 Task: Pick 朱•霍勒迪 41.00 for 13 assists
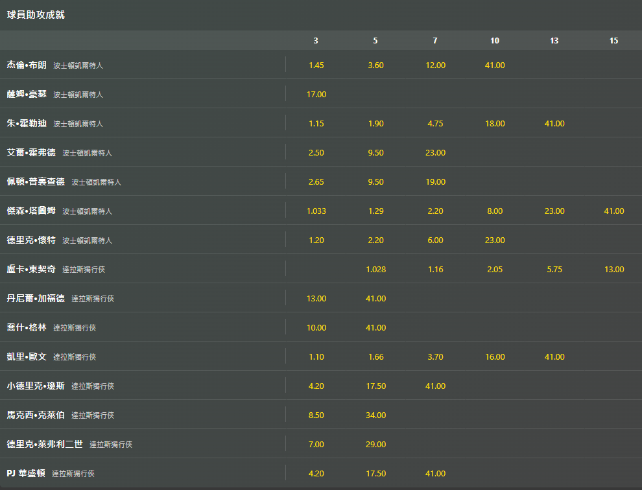coord(554,123)
